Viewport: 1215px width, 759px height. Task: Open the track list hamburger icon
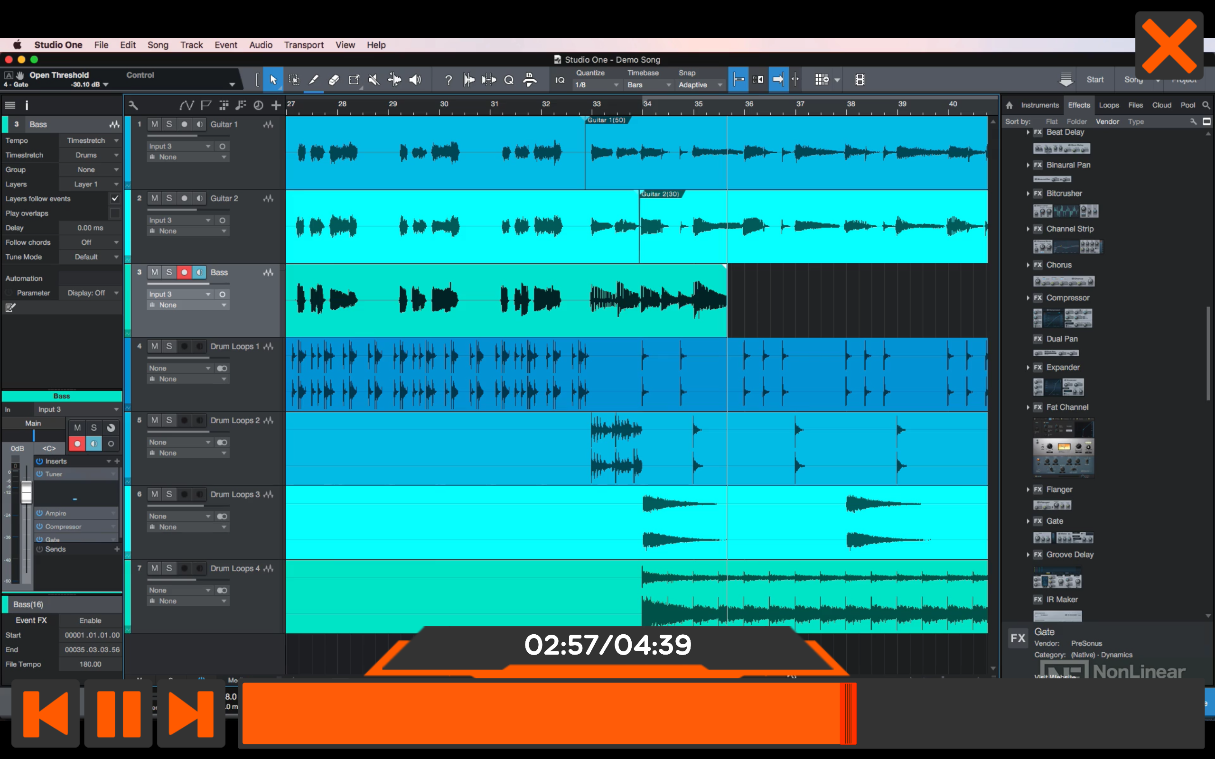[10, 105]
